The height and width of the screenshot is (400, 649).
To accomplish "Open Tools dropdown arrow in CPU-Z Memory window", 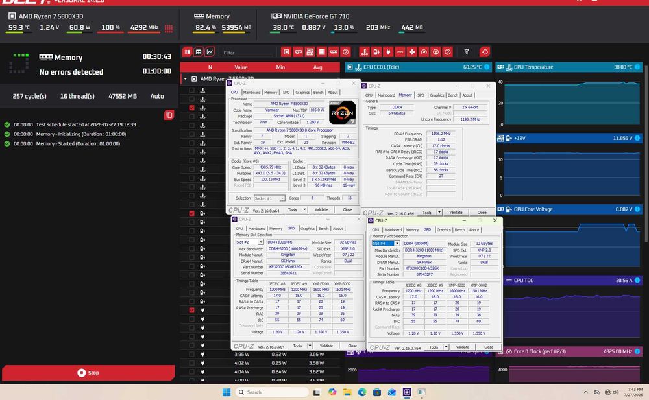I will (x=439, y=212).
